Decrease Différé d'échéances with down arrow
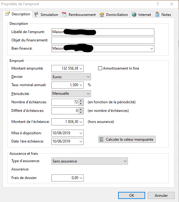Screen dimensions: 179x202 tap(81, 112)
